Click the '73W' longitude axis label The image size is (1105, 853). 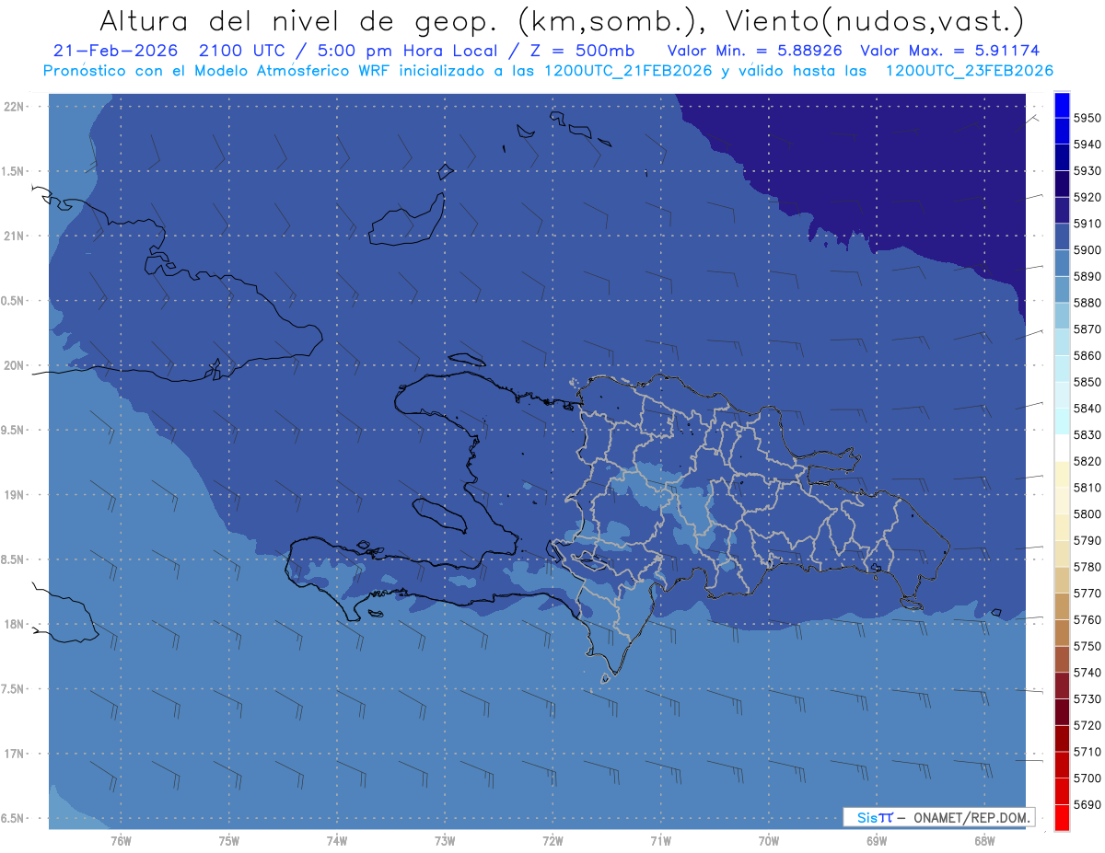pyautogui.click(x=445, y=840)
